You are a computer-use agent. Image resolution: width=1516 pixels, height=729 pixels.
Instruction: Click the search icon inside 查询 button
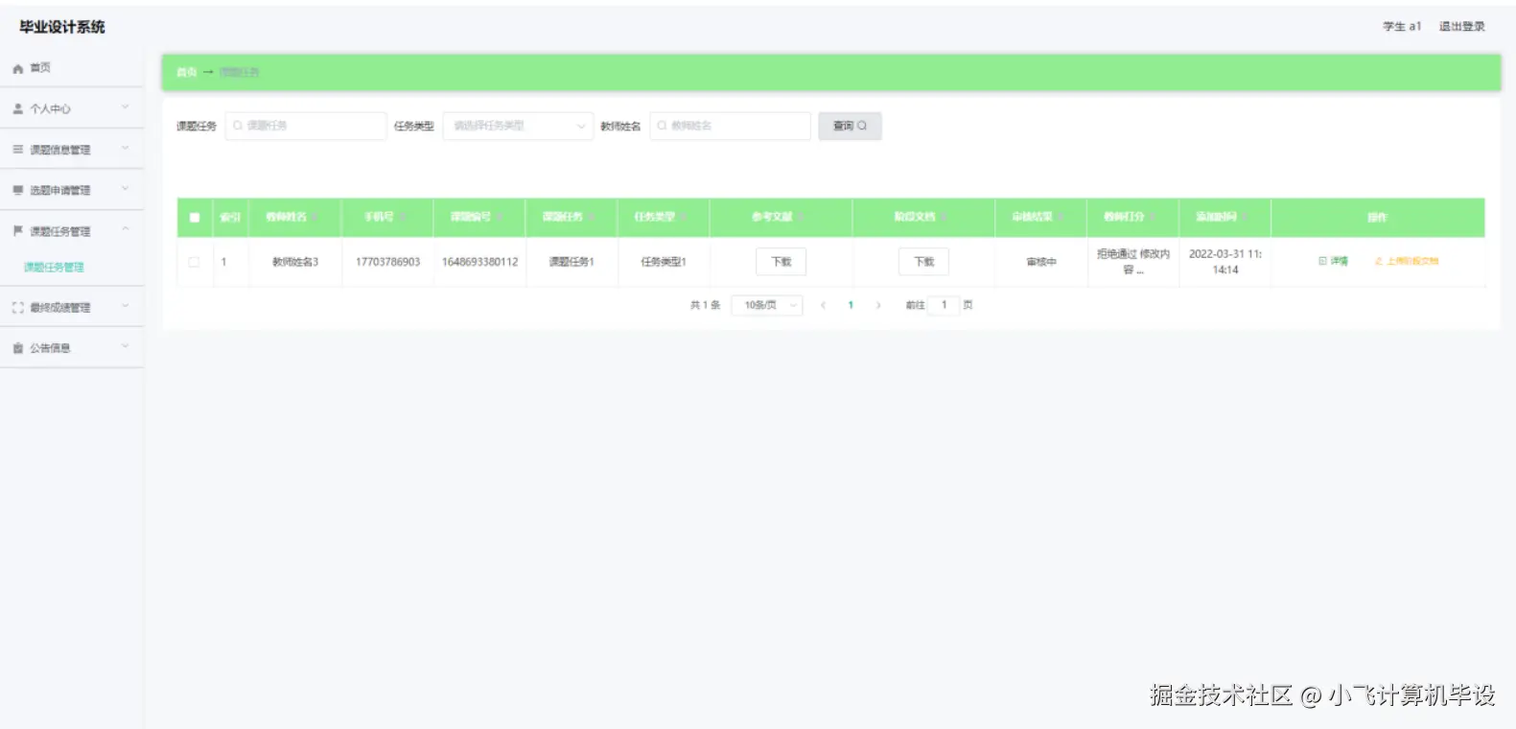862,126
